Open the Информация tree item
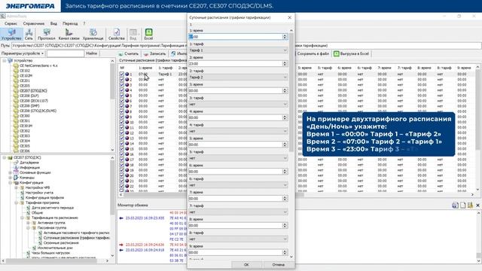The image size is (482, 271). [x=29, y=167]
